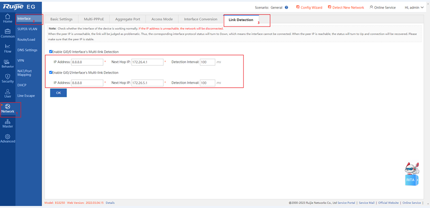
Task: Select DNS Settings in the submenu
Action: pos(27,50)
